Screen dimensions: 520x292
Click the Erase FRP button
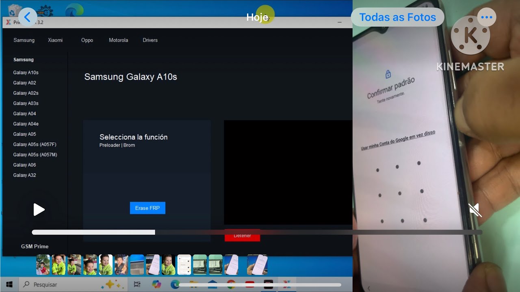click(147, 208)
